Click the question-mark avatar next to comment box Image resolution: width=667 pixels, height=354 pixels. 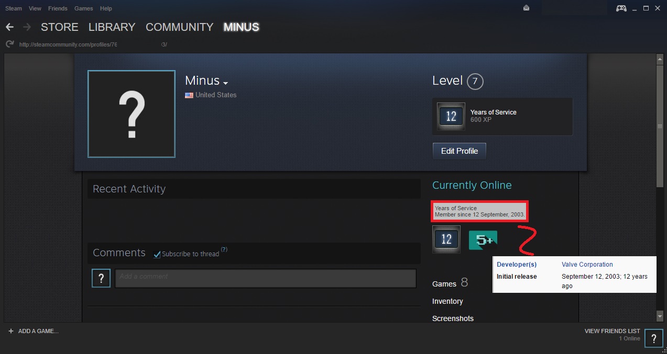(101, 279)
